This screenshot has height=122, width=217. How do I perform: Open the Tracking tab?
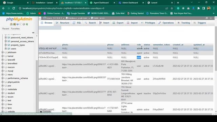184,23
